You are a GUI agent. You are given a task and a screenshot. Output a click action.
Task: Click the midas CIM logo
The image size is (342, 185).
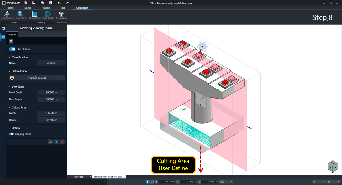point(11,3)
